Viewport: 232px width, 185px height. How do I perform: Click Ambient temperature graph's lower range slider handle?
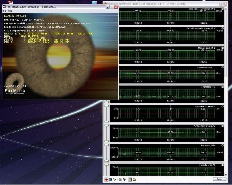pyautogui.click(x=107, y=141)
